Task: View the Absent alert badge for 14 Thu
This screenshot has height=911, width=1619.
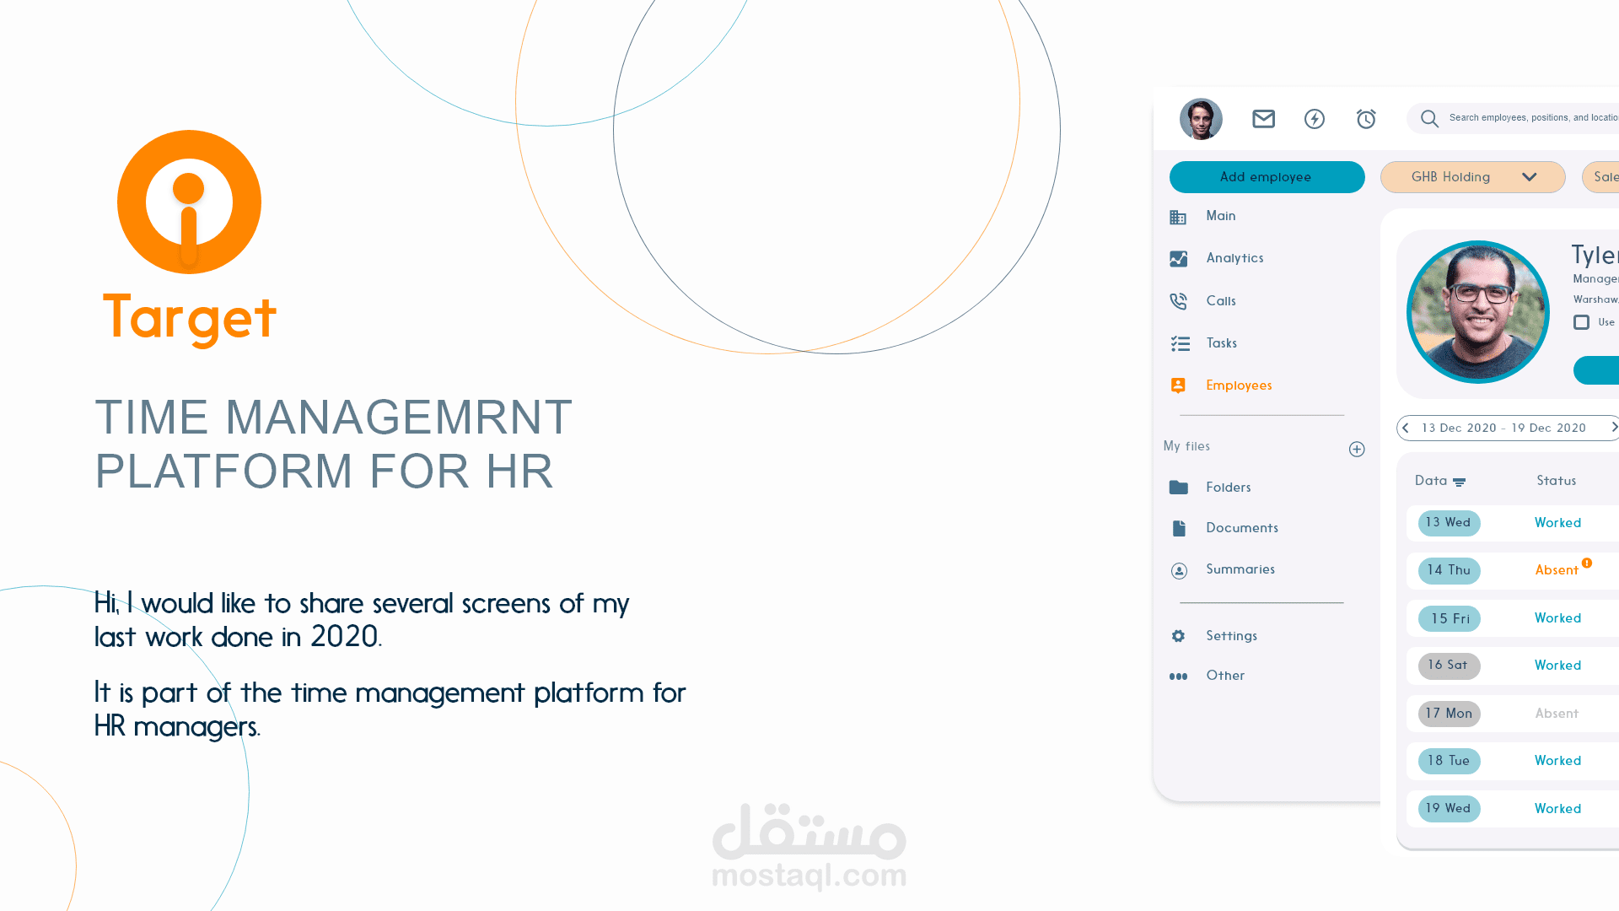Action: 1587,563
